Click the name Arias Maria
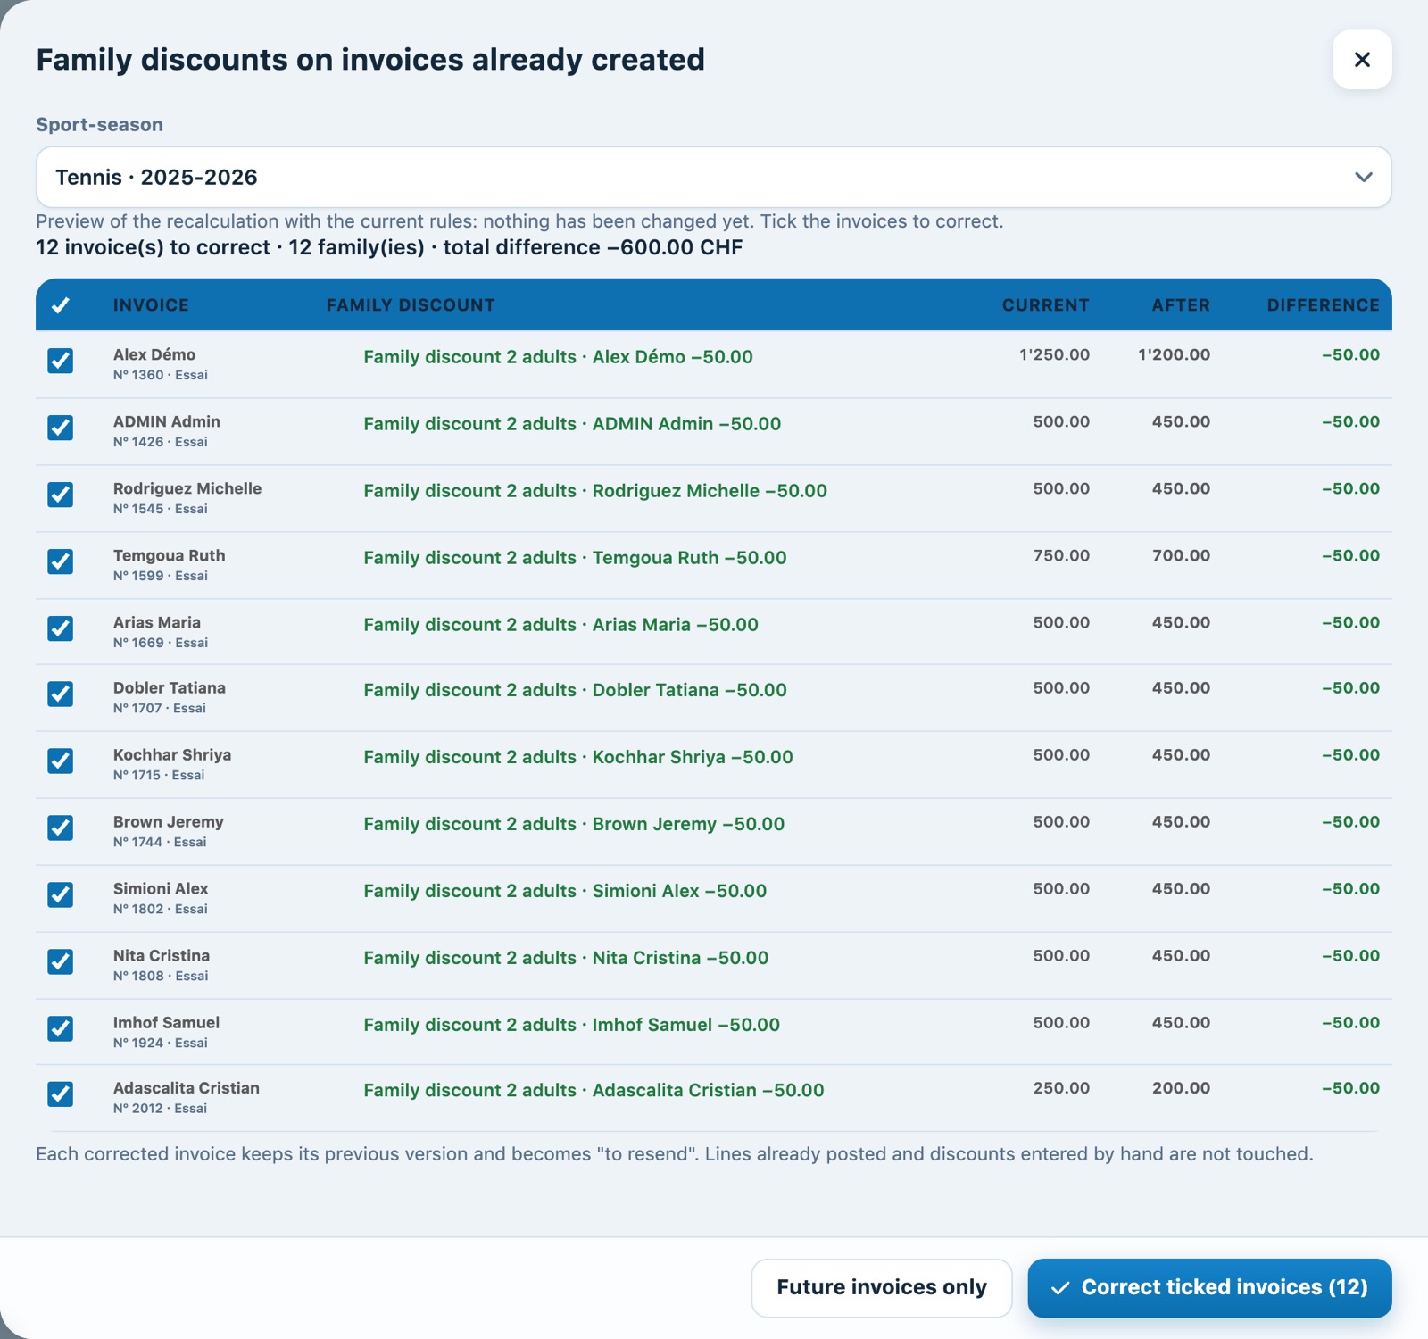The height and width of the screenshot is (1339, 1428). 157,622
